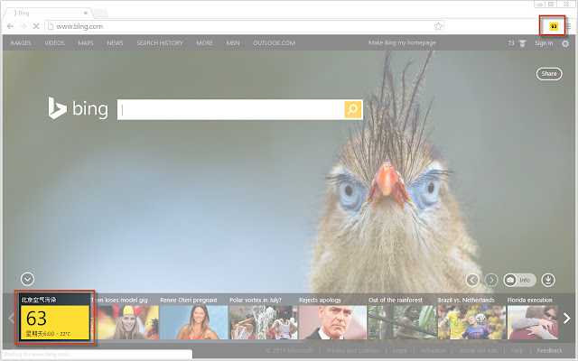
Task: Open Renee Oteri pregnant story
Action: 193,319
